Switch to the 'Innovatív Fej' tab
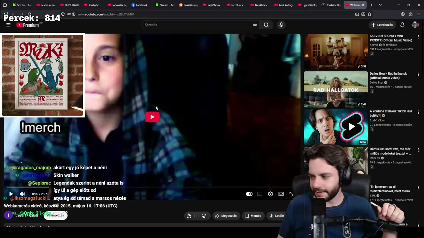 click(117, 5)
